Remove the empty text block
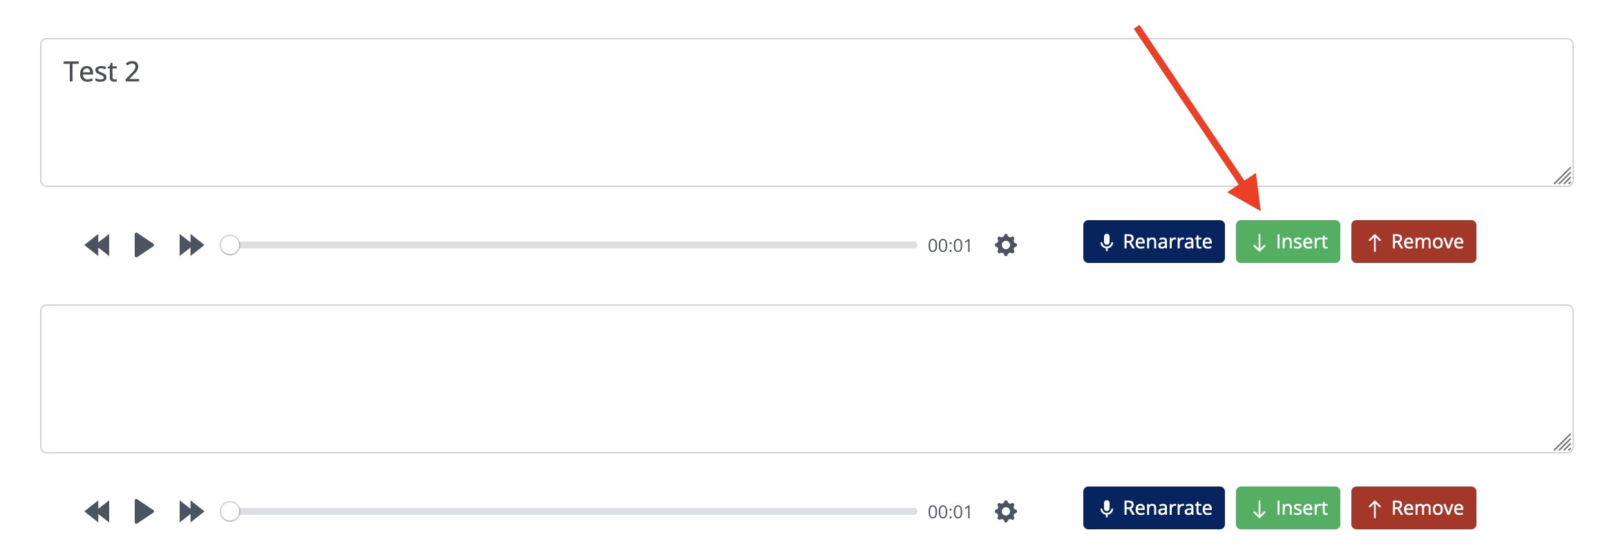The image size is (1607, 559). click(1414, 508)
